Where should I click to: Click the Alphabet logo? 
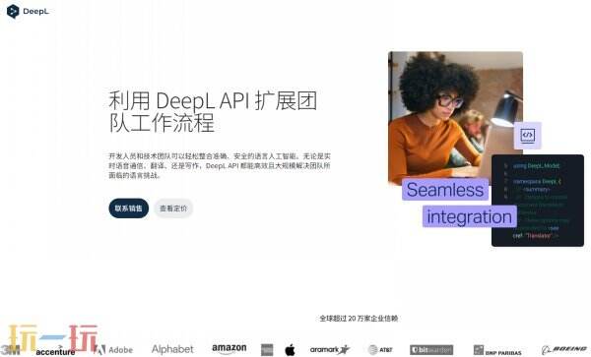point(172,349)
